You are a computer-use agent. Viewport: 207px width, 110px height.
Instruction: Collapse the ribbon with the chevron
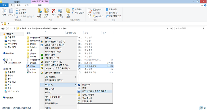coord(202,5)
